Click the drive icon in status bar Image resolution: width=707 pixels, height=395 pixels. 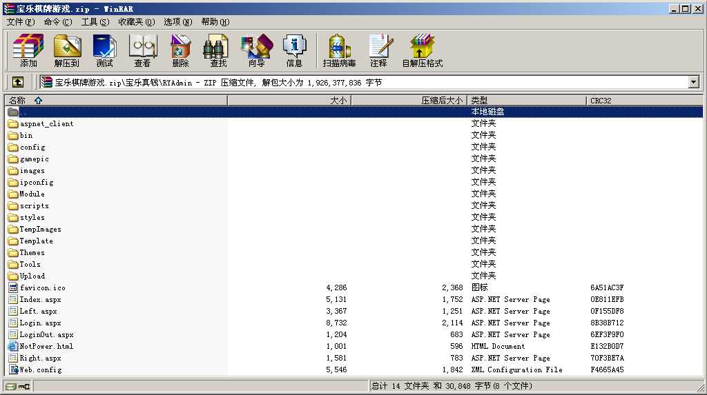click(11, 387)
